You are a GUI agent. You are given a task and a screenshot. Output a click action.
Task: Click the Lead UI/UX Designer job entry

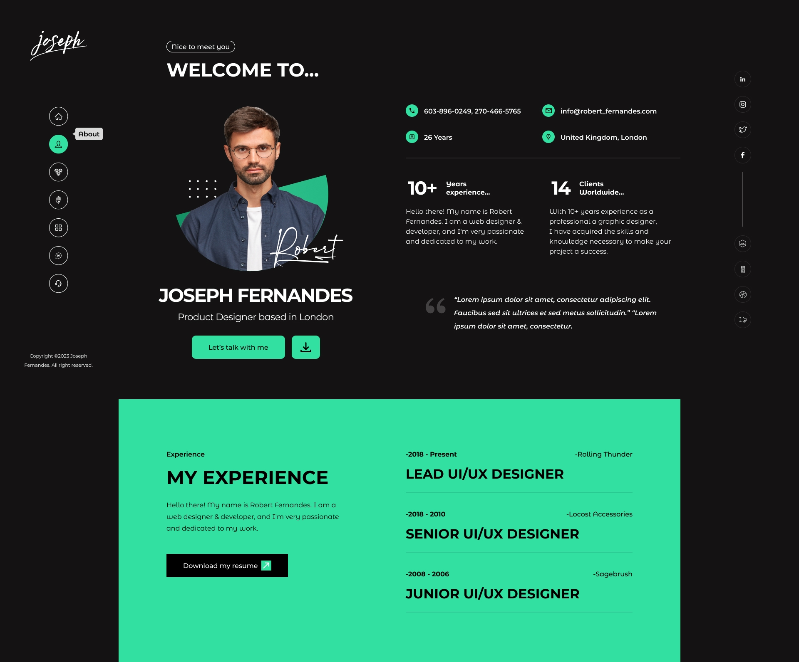484,474
